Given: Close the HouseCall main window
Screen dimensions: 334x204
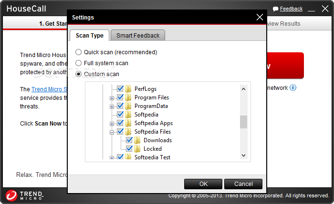Looking at the screenshot, I should [x=325, y=9].
